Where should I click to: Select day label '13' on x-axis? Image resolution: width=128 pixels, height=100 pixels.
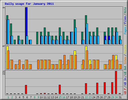tap(52, 97)
